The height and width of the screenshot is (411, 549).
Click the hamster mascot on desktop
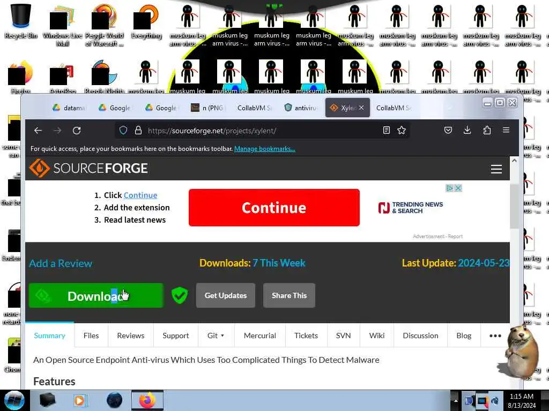[521, 352]
